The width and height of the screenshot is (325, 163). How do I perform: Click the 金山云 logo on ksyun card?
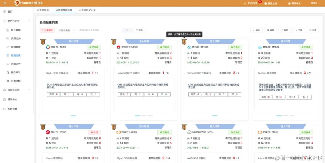tap(48, 132)
